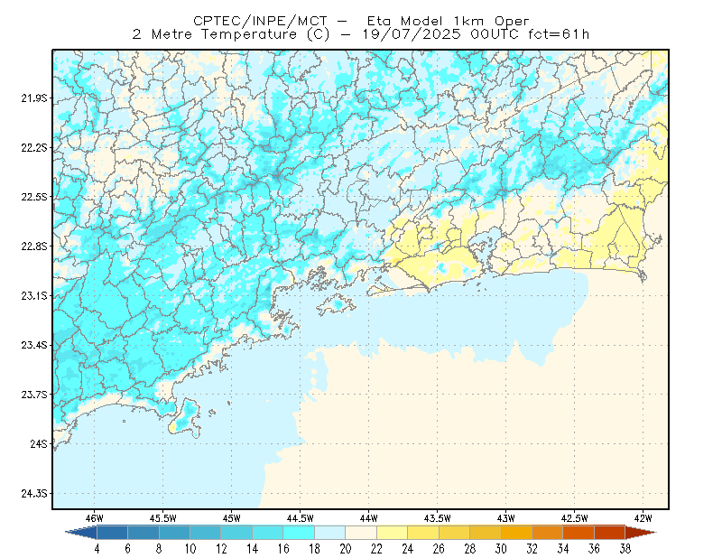Click the 14-16 colorbar swatch
Image resolution: width=722 pixels, height=558 pixels.
click(x=268, y=533)
